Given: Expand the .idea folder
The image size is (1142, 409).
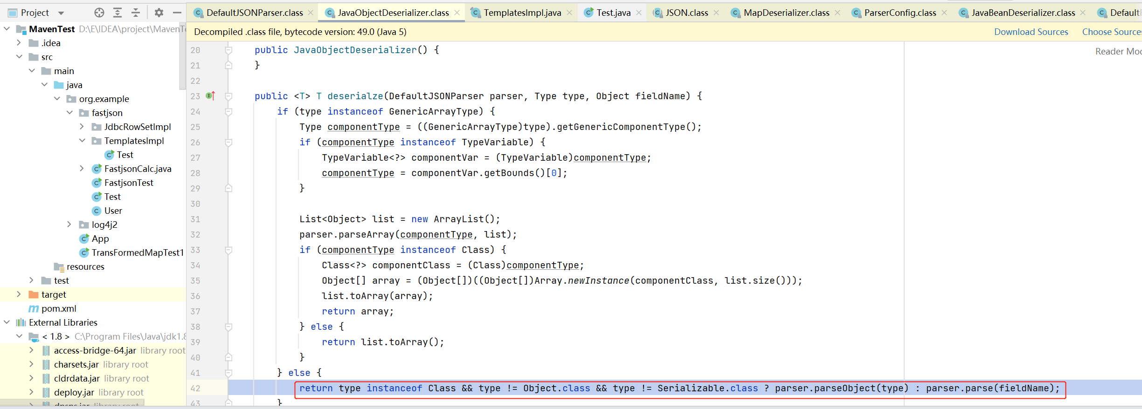Looking at the screenshot, I should (19, 43).
